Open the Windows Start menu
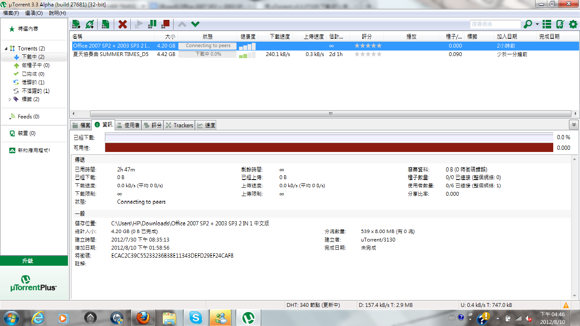The width and height of the screenshot is (580, 326). click(11, 318)
